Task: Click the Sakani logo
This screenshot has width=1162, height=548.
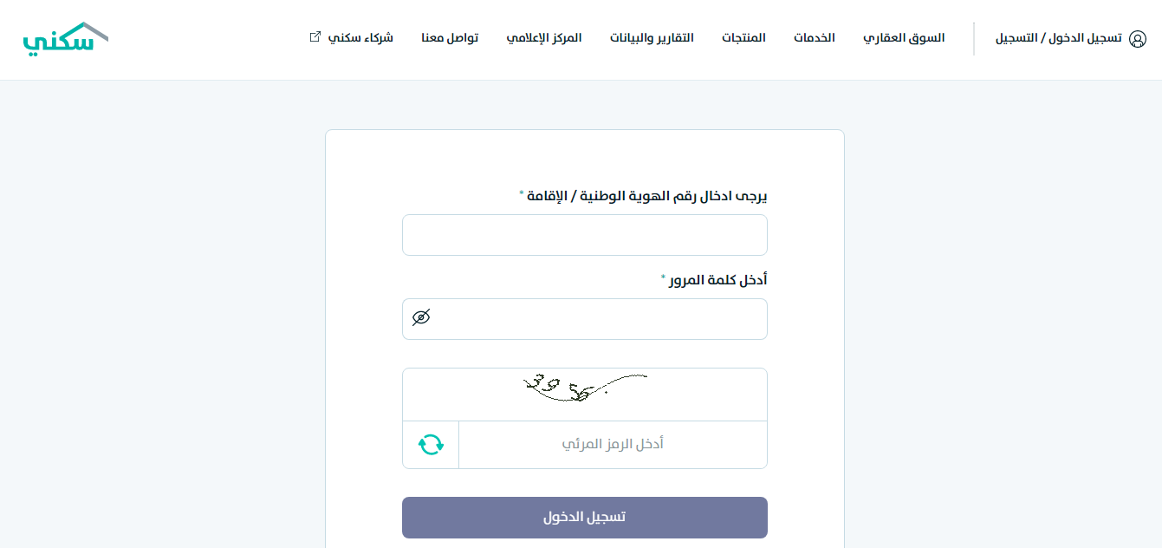Action: tap(65, 39)
